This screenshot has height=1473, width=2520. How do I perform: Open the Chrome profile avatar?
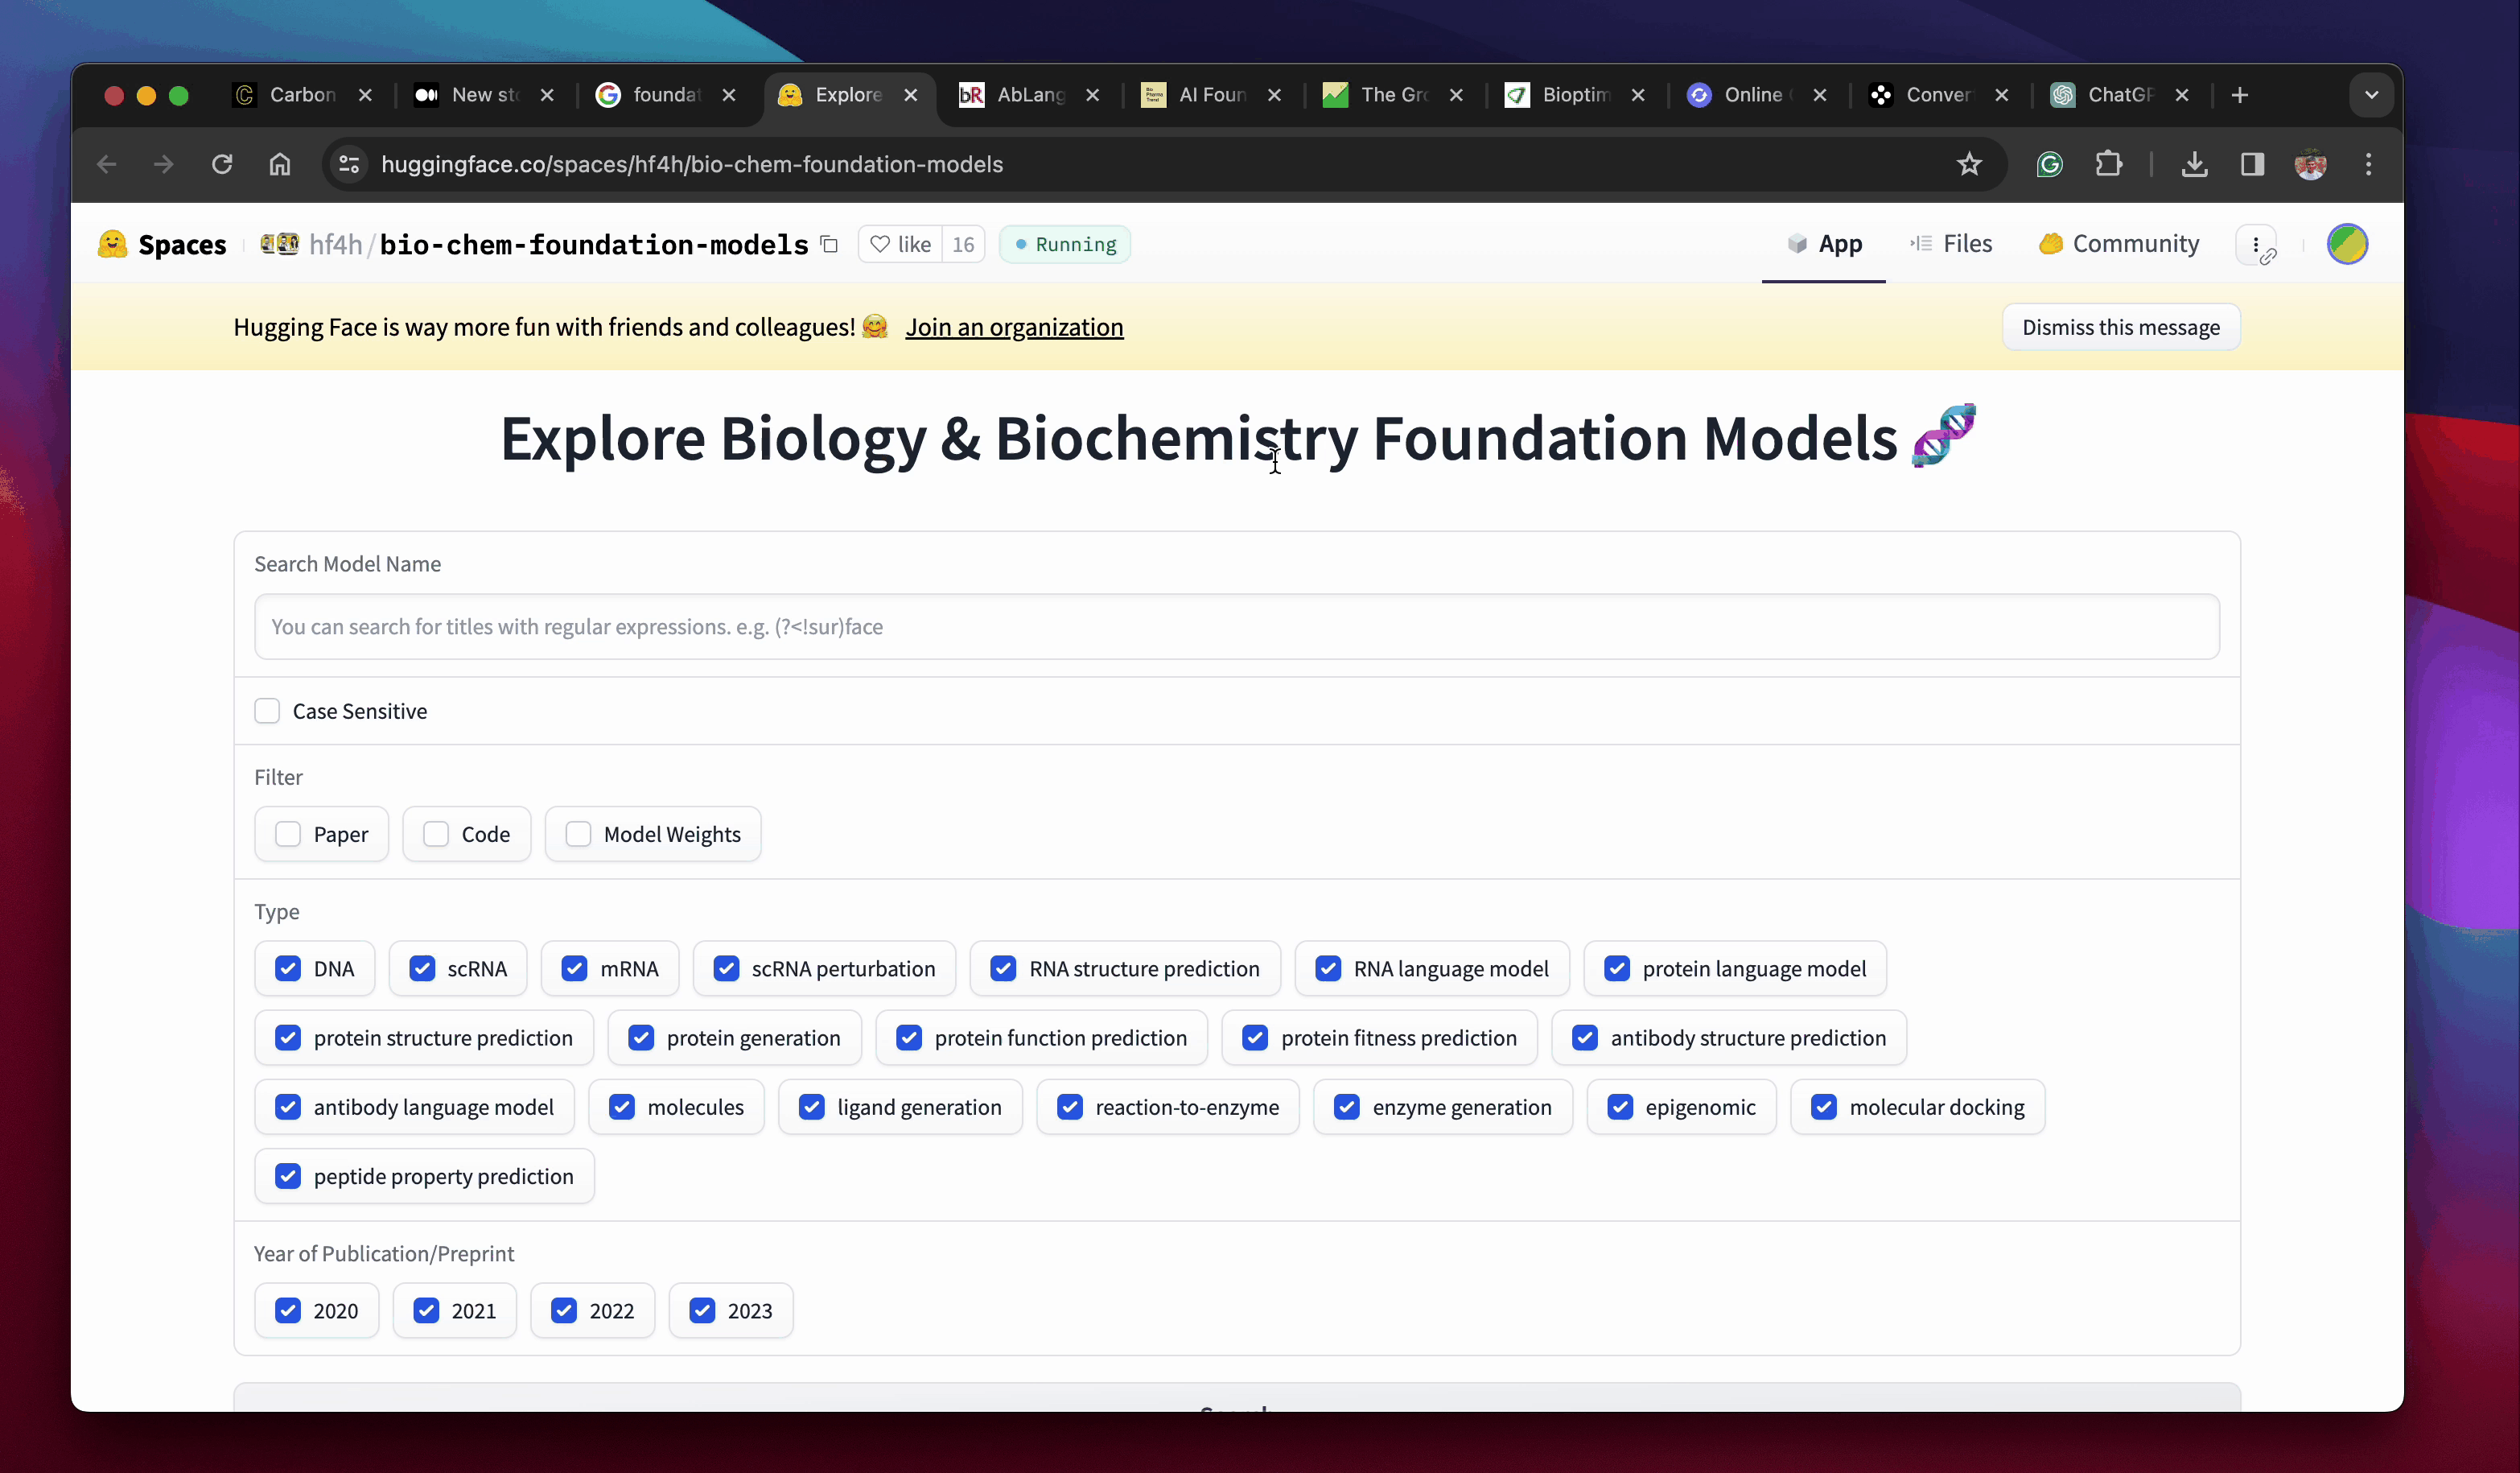[x=2310, y=164]
